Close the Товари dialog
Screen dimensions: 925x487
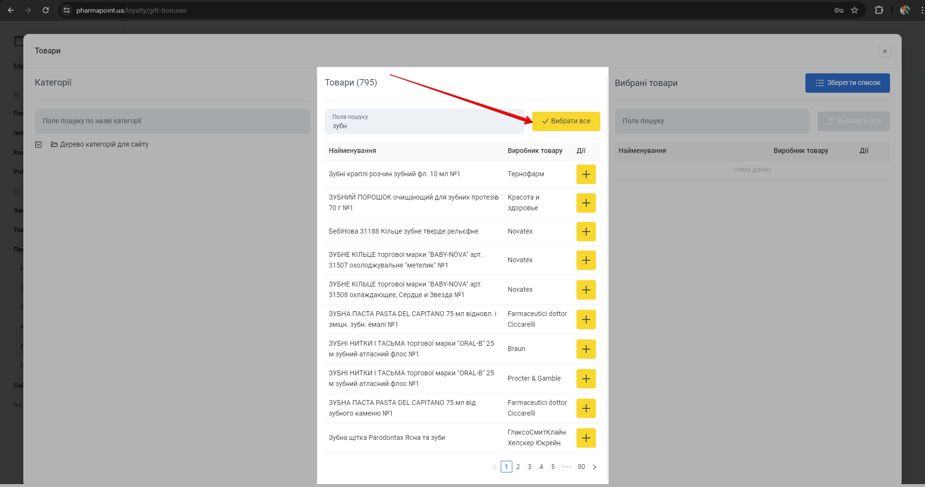click(x=885, y=51)
